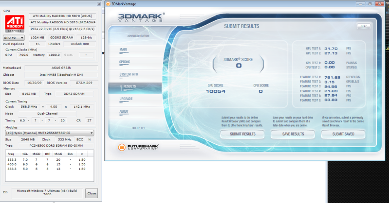Screen dimensions: 389x203
Task: Click the GDDR5 SDRAM field
Action: click(61, 37)
